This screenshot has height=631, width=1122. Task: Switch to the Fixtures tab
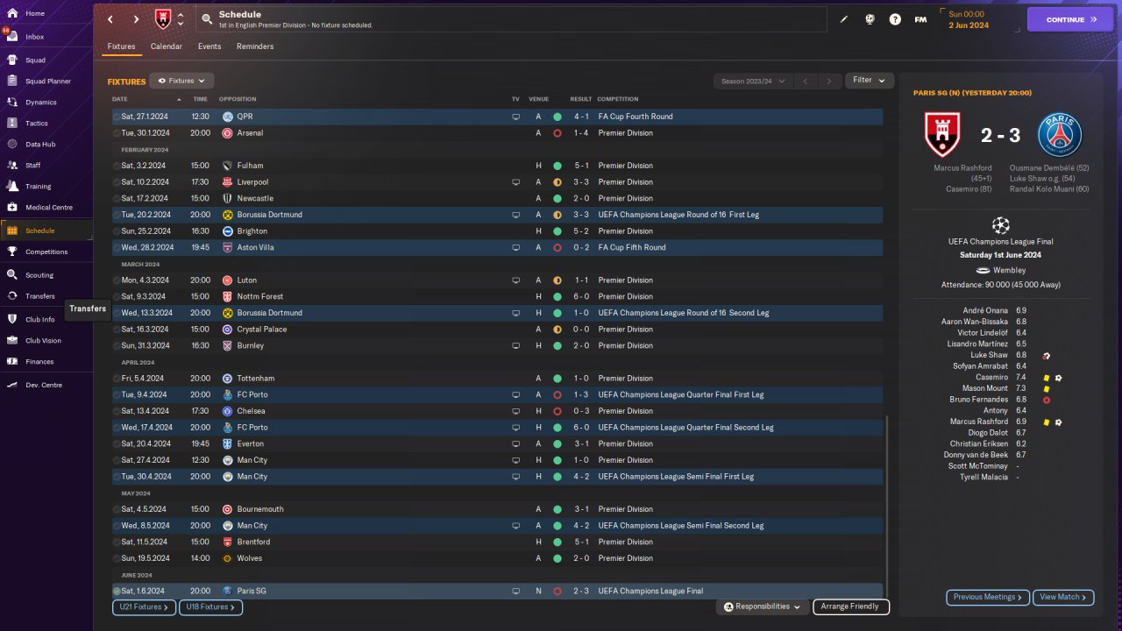(x=121, y=46)
